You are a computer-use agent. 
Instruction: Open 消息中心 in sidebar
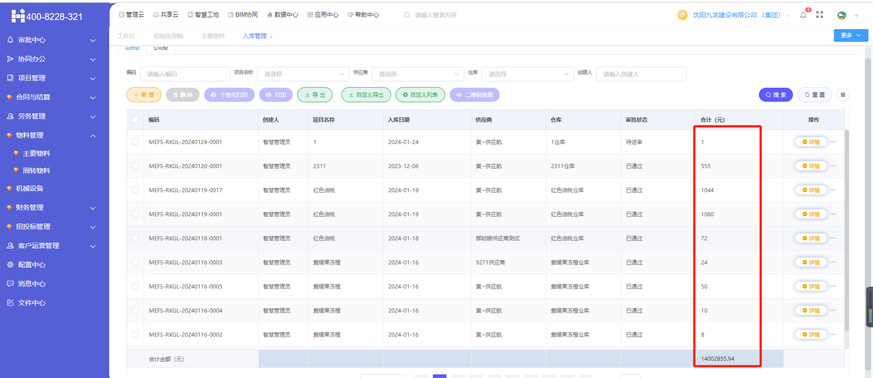tap(31, 283)
